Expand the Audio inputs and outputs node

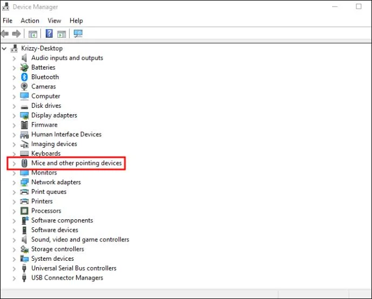tap(14, 58)
